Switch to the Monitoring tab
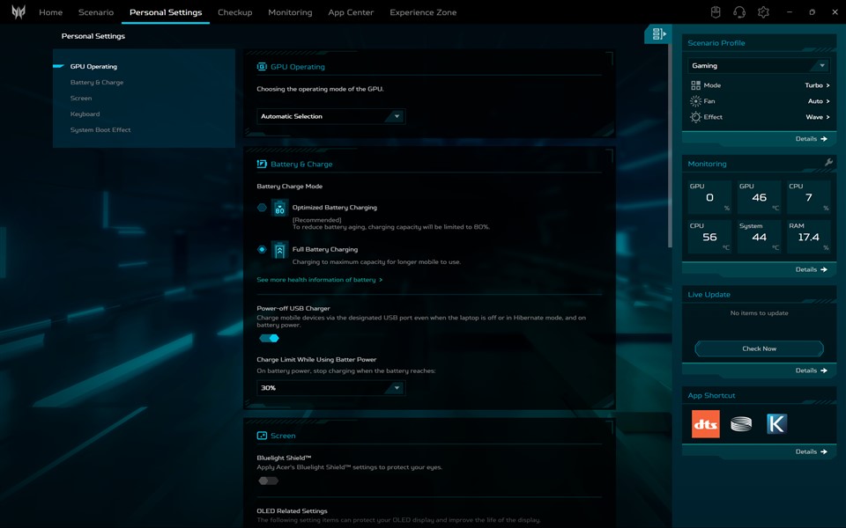The image size is (846, 528). (x=290, y=12)
